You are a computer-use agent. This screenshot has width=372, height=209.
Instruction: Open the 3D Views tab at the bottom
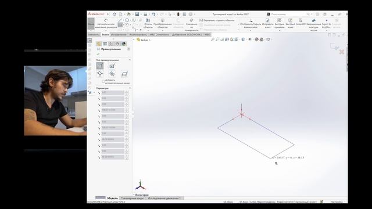[x=132, y=198]
